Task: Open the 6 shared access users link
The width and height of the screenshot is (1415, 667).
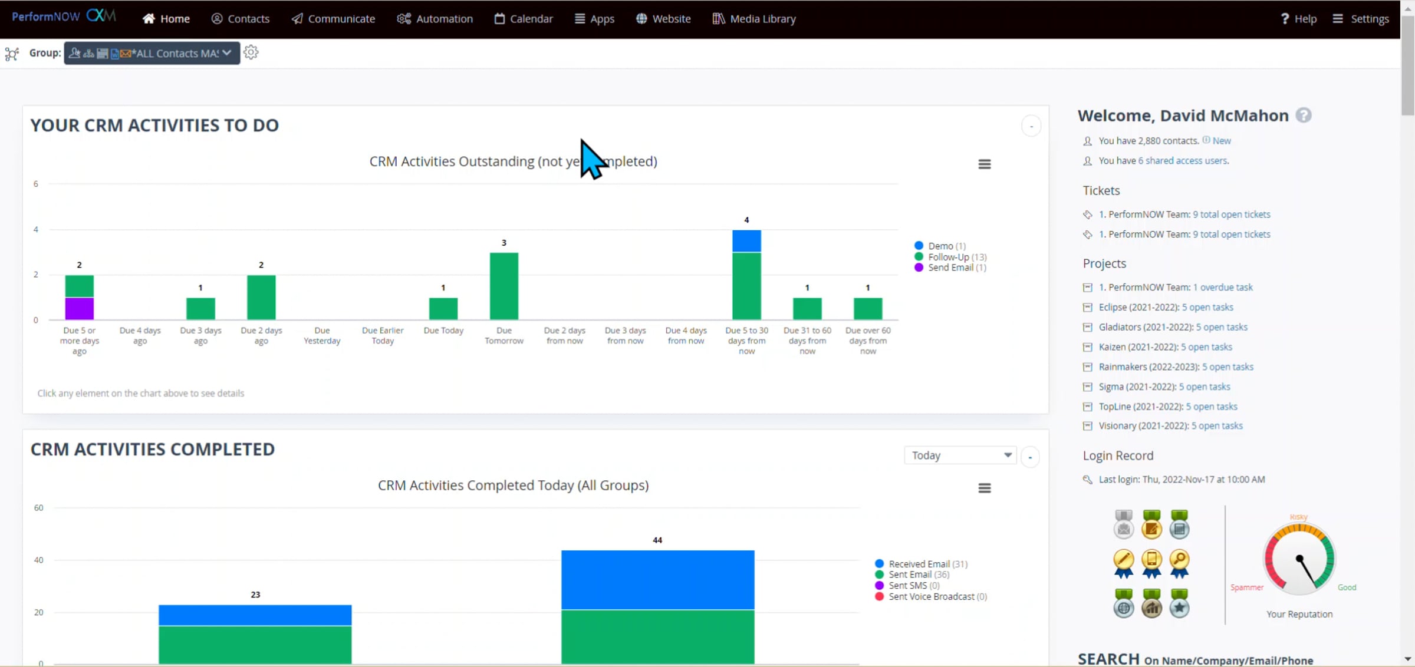Action: 1183,160
